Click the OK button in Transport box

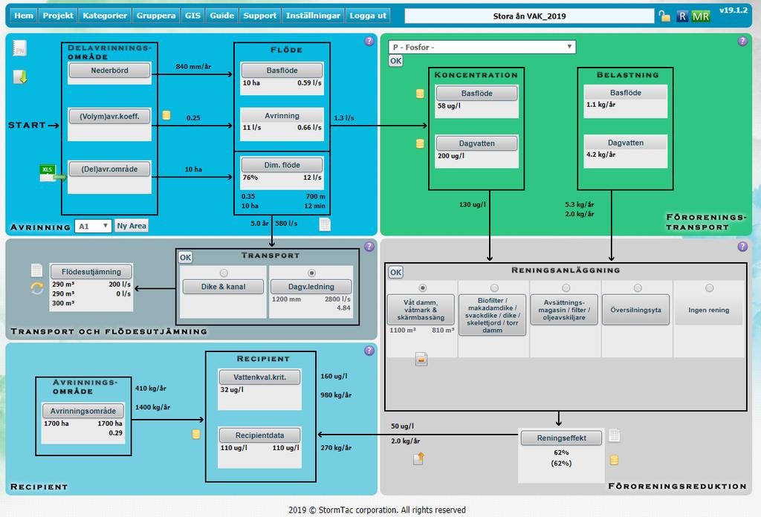[185, 257]
